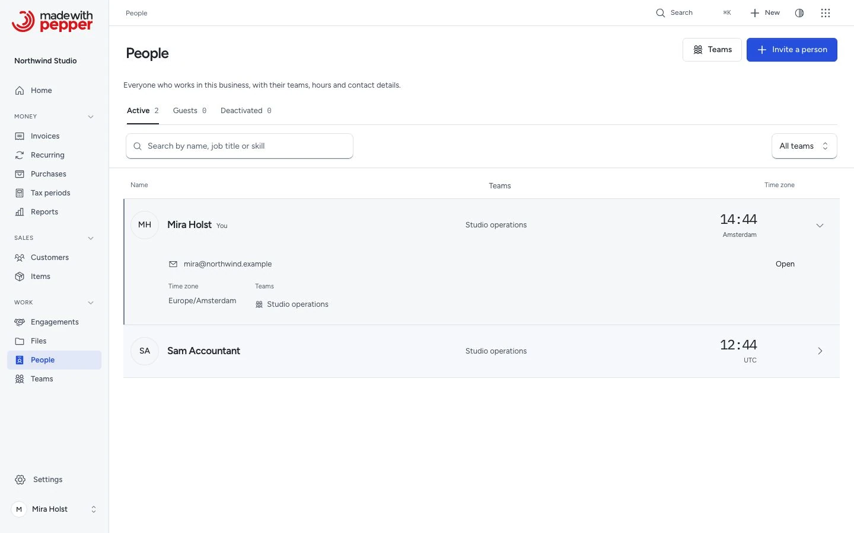Click the Made with Pepper logo
Viewport: 854px width, 533px height.
[52, 21]
